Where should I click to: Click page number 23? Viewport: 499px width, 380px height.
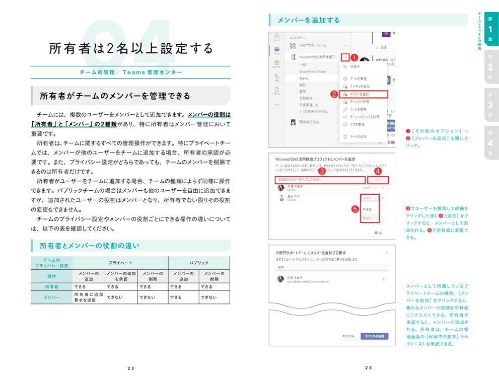pos(369,368)
